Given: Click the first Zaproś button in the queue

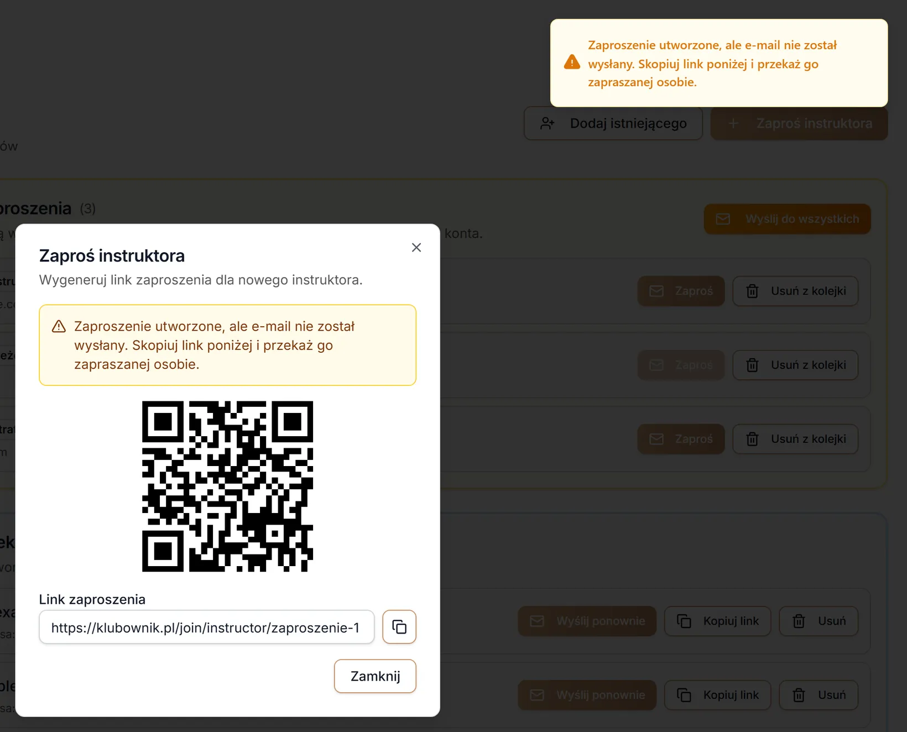Looking at the screenshot, I should coord(681,291).
